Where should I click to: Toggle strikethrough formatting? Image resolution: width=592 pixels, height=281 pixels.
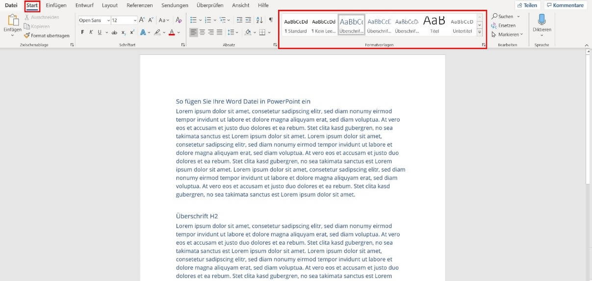coord(114,32)
